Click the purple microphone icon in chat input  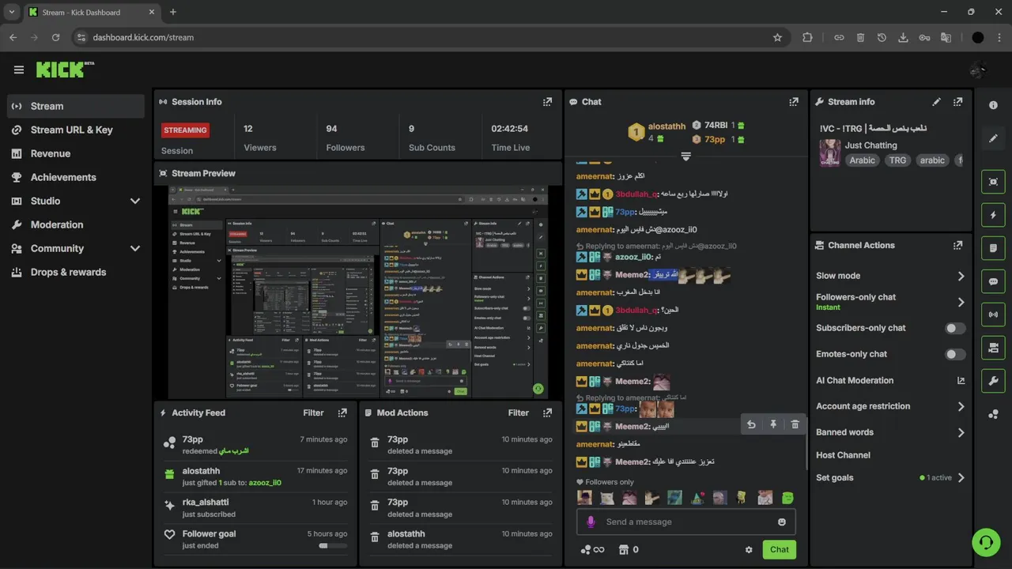tap(591, 522)
